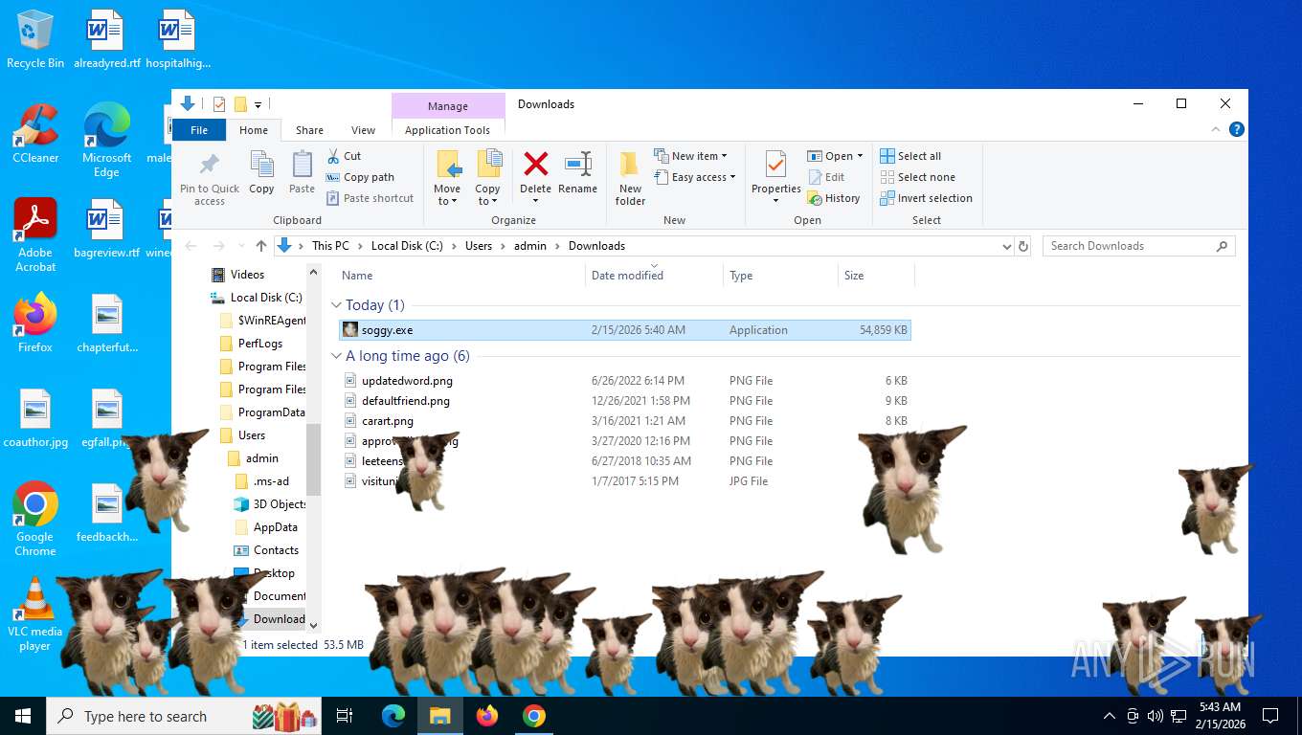Click Select all in ribbon

(910, 156)
